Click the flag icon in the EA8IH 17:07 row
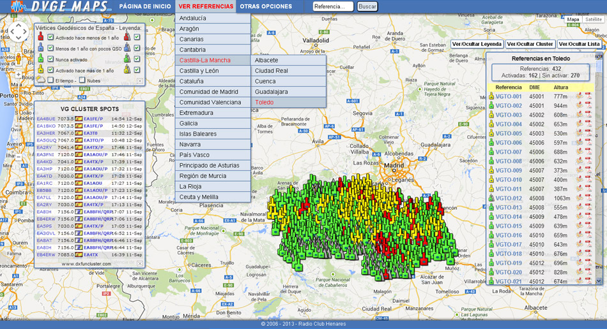 tap(79, 212)
